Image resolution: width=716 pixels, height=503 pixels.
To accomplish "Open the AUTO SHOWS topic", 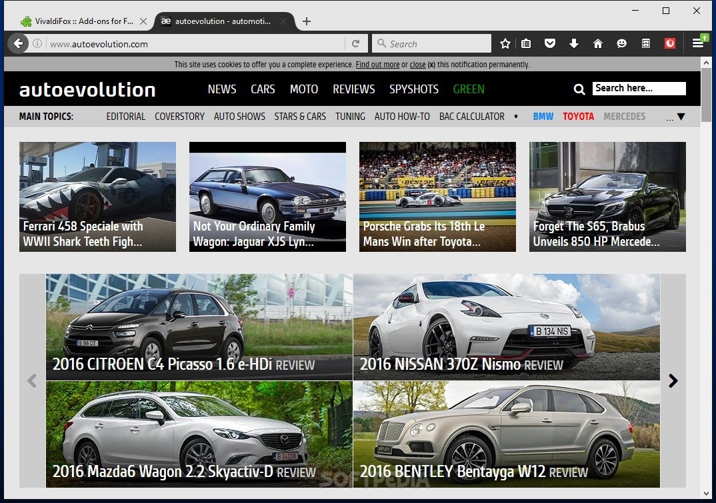I will click(x=239, y=117).
